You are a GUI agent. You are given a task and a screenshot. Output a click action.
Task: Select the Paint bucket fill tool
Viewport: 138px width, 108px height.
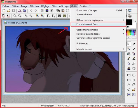point(129,54)
